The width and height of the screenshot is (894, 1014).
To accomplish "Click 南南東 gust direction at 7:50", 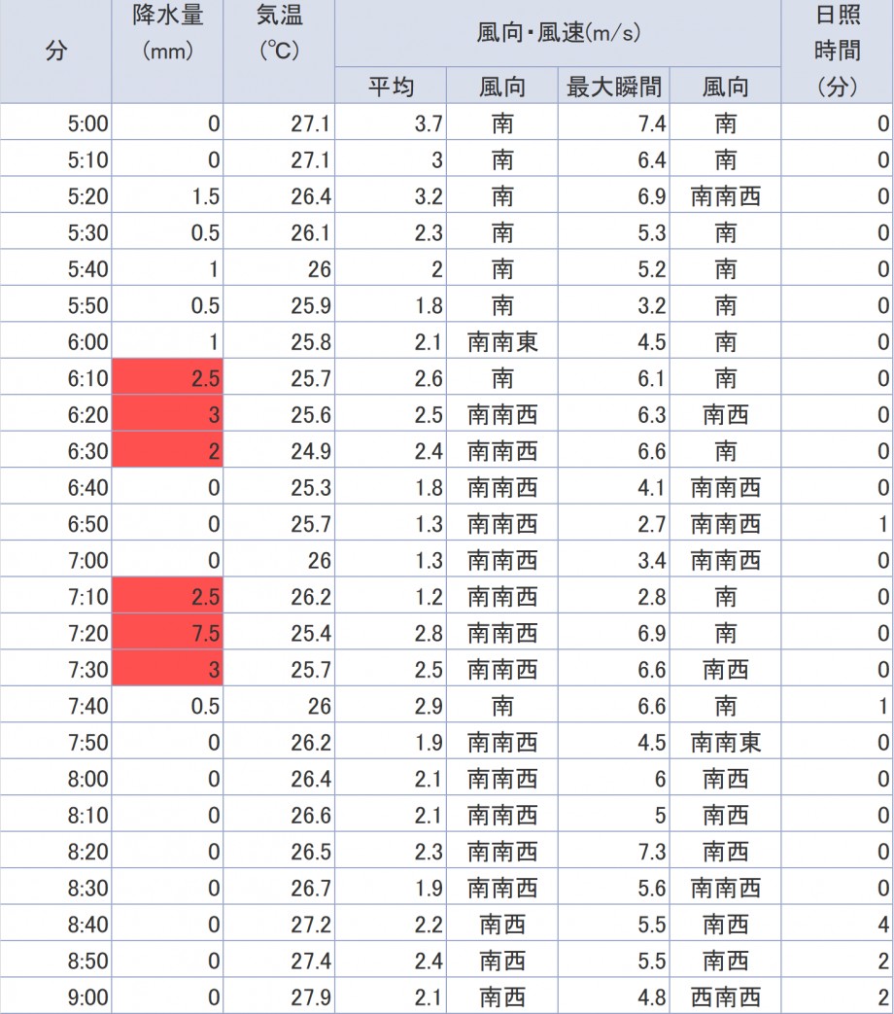I will [726, 743].
